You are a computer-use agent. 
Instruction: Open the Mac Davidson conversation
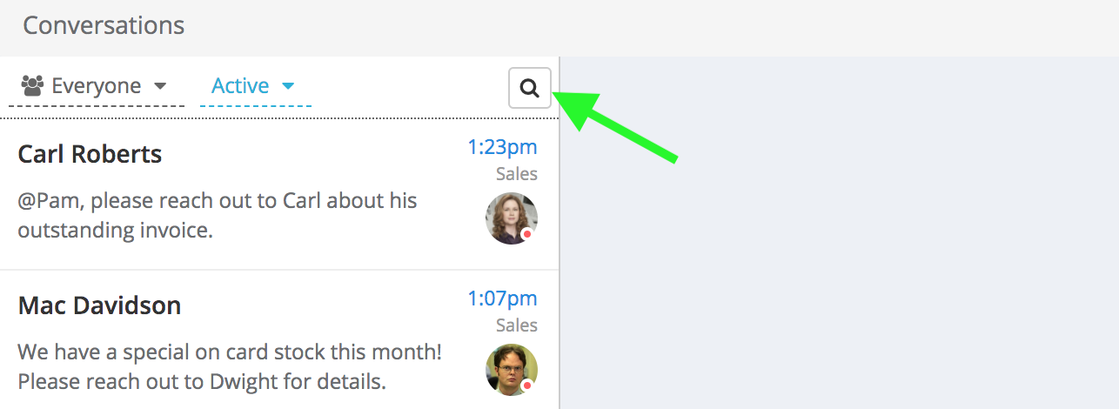99,306
